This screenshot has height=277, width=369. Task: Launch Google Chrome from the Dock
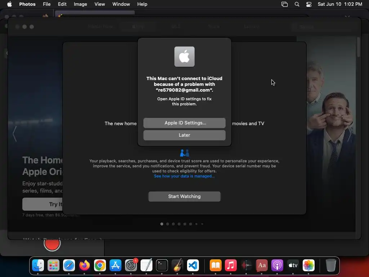click(100, 265)
